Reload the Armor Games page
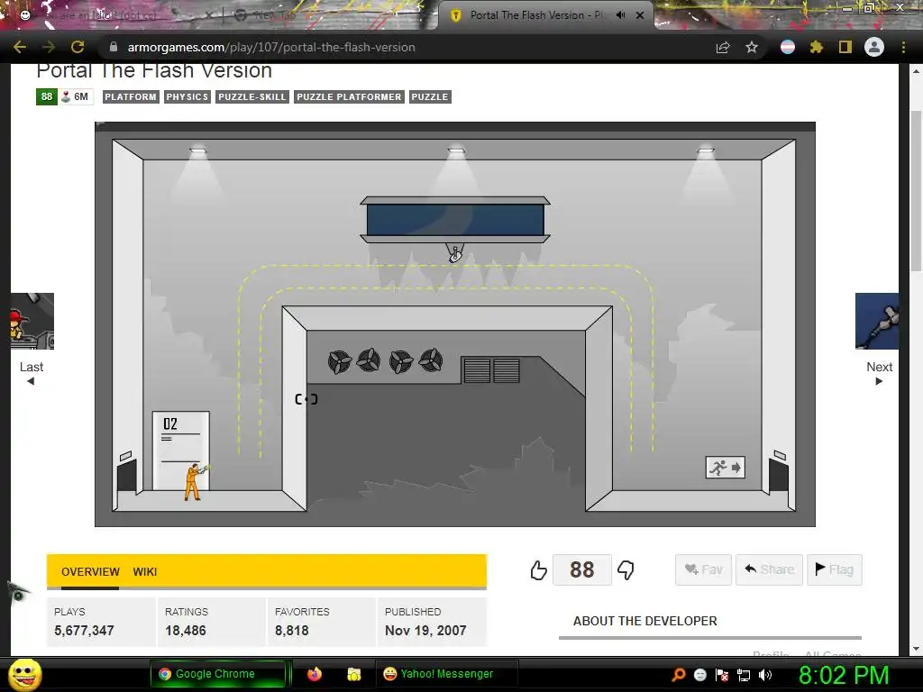The image size is (923, 692). [78, 47]
